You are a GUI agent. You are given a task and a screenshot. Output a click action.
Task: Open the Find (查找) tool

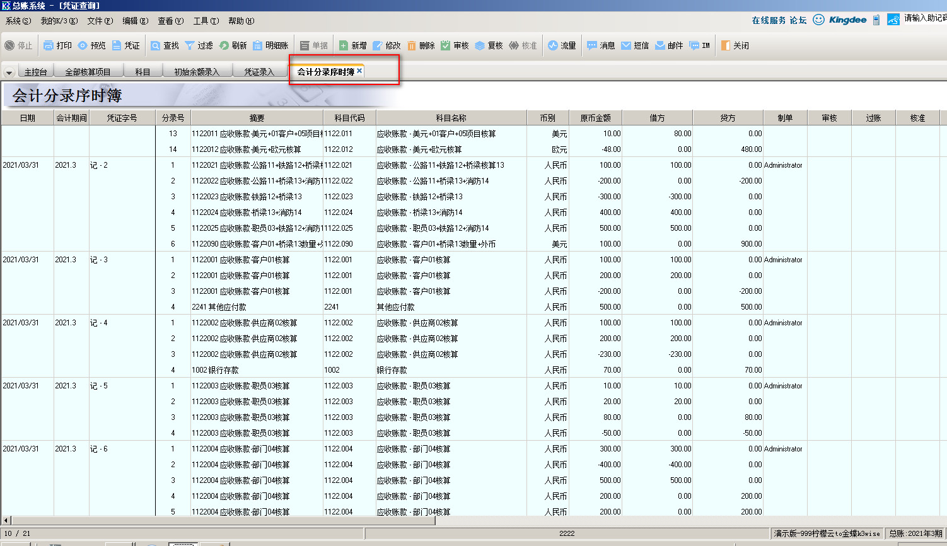tap(156, 45)
